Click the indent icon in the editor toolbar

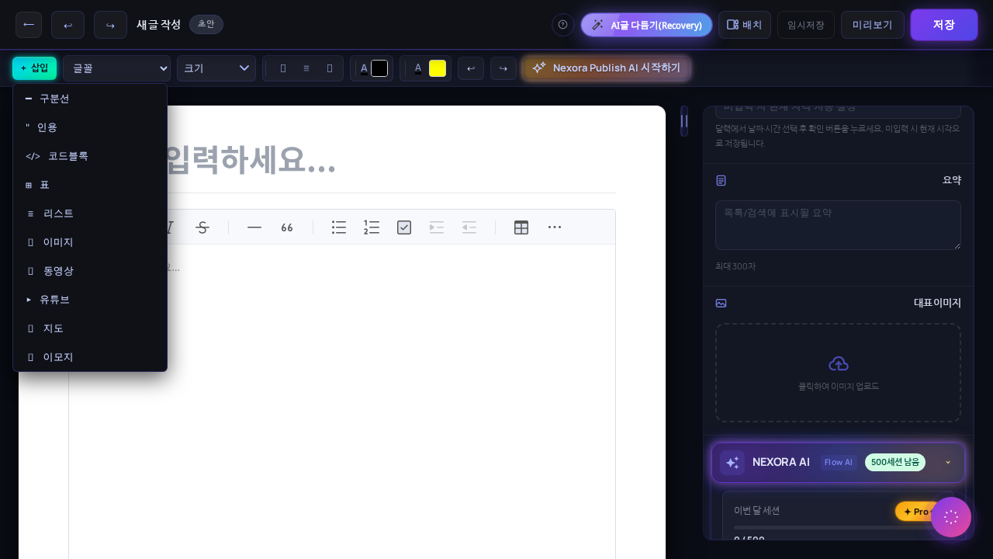(x=437, y=227)
